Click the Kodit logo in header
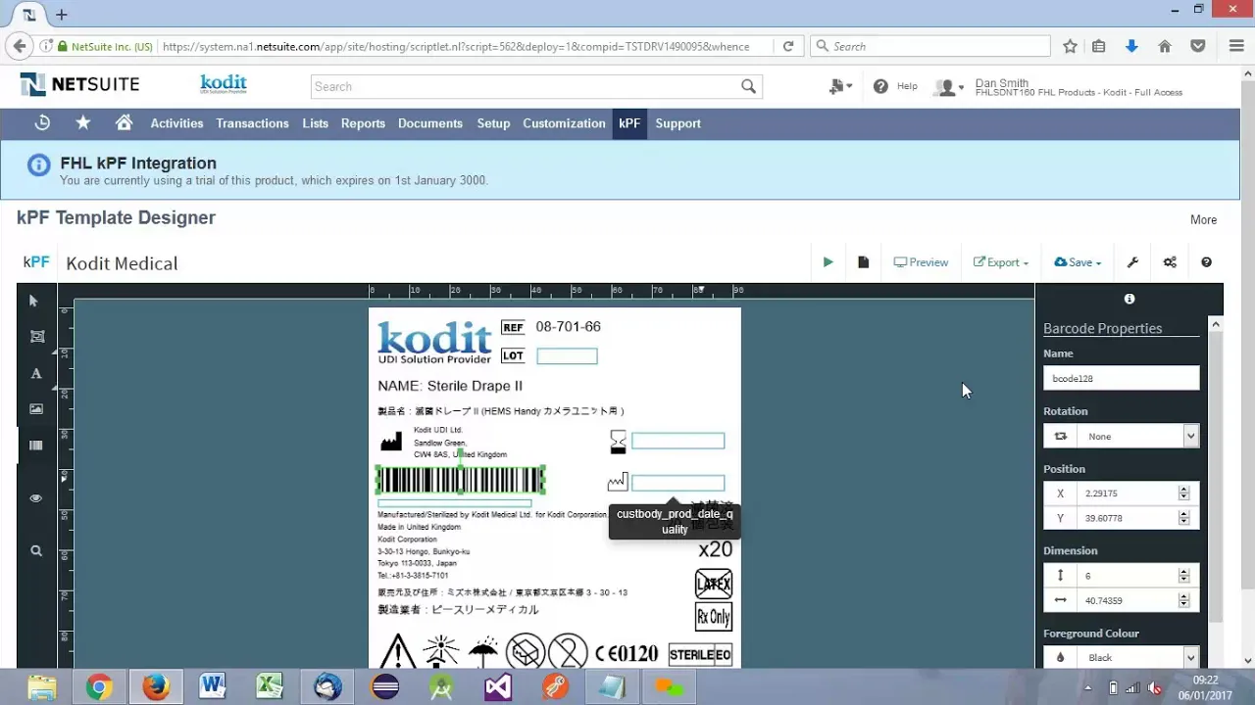This screenshot has height=705, width=1255. point(224,84)
